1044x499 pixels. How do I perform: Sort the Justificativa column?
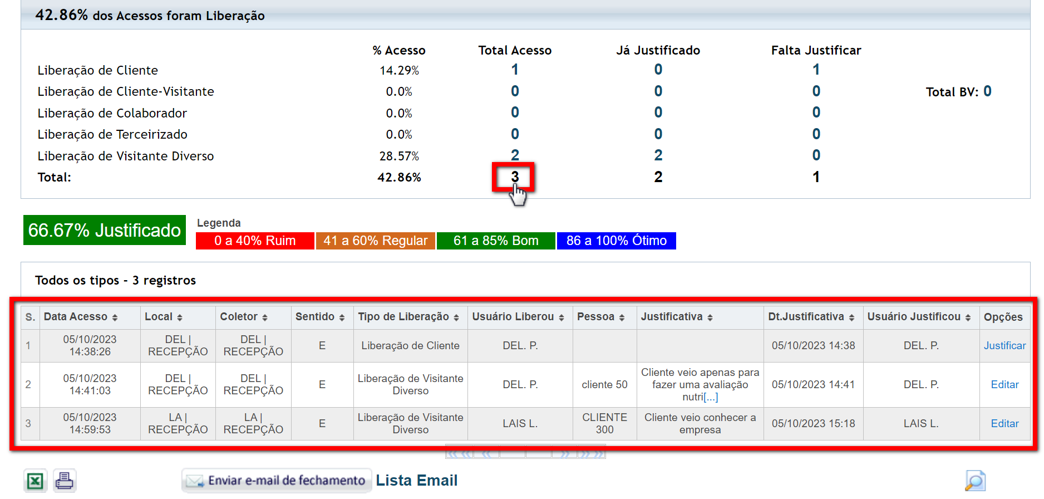tap(710, 317)
